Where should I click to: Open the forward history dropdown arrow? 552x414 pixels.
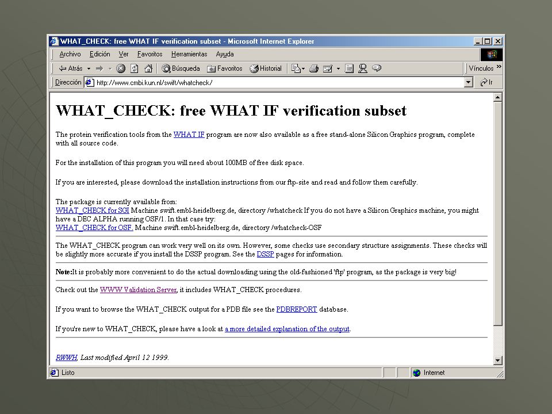110,68
